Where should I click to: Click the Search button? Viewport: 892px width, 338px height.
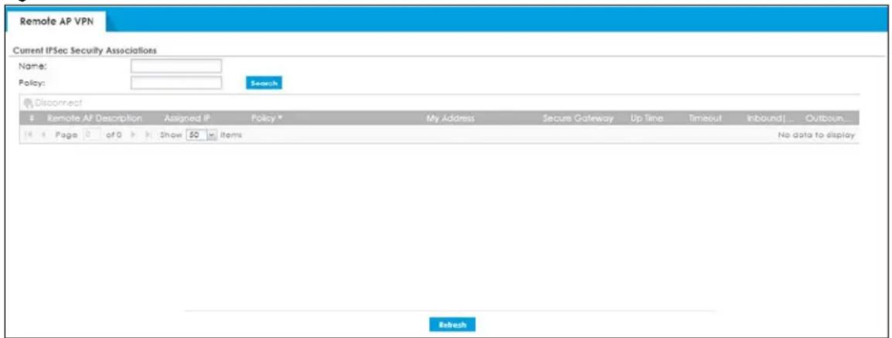point(264,83)
